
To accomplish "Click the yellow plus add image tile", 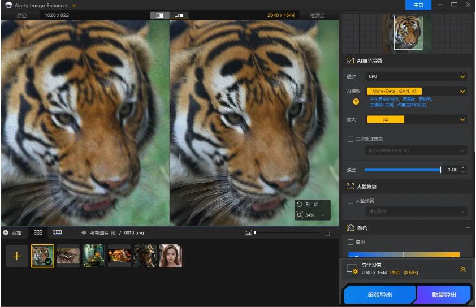I will 17,256.
